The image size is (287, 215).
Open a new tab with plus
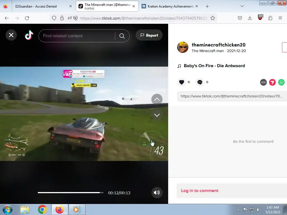[x=207, y=6]
